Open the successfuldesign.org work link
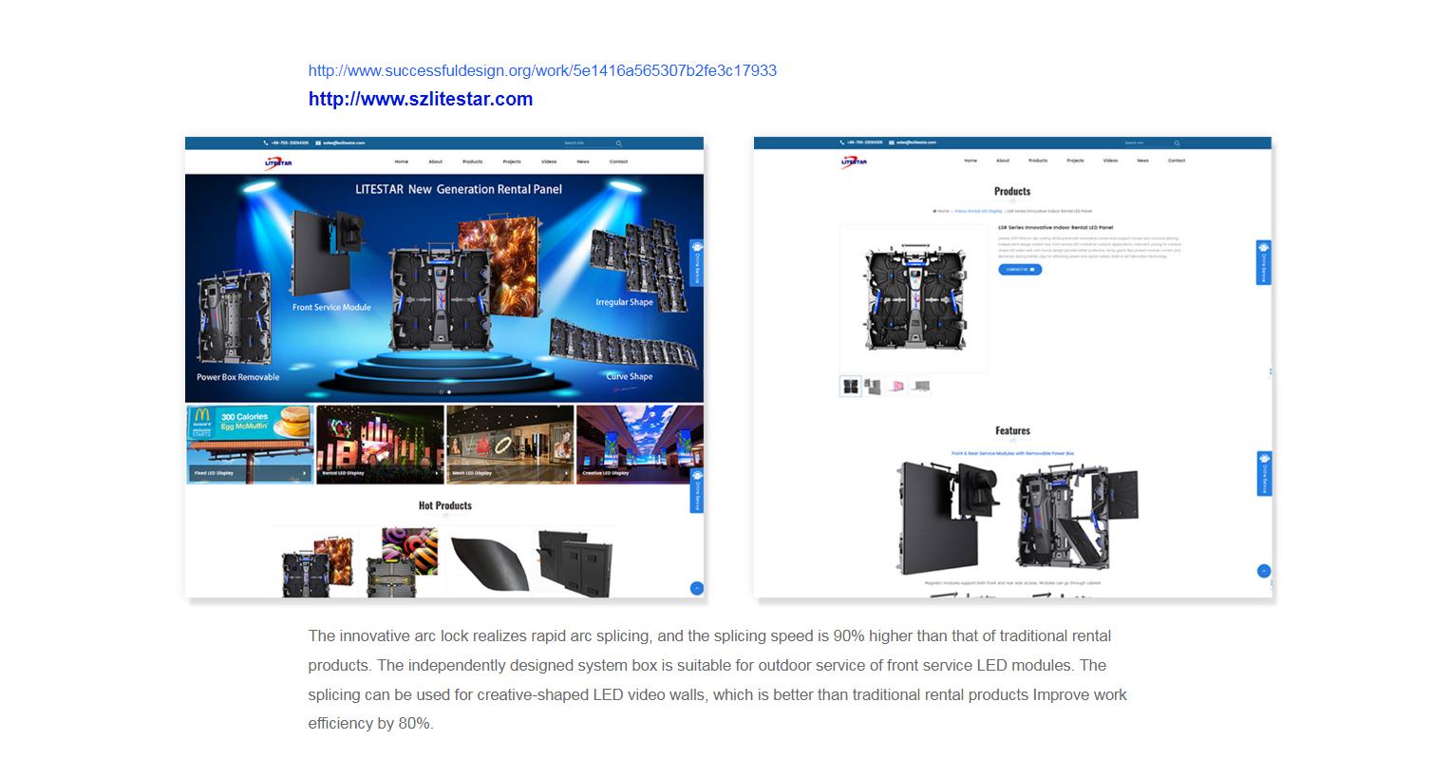 (542, 70)
